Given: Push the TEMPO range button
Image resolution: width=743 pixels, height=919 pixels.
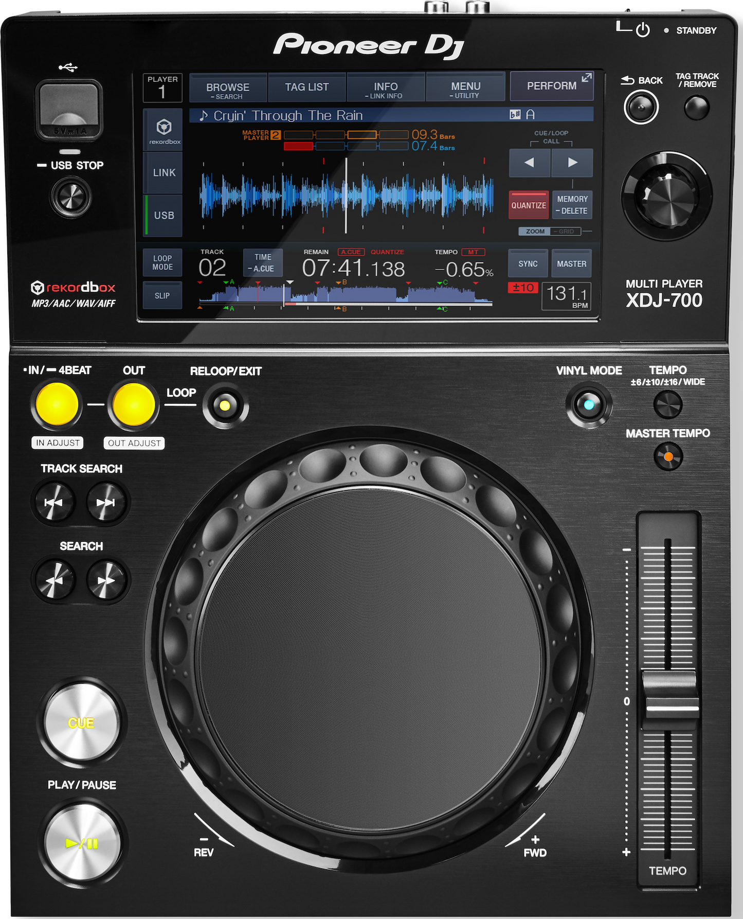Looking at the screenshot, I should [667, 404].
